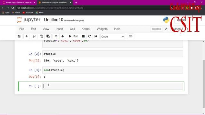This screenshot has height=115, width=205.
Task: Click the empty active code cell input
Action: tap(112, 86)
